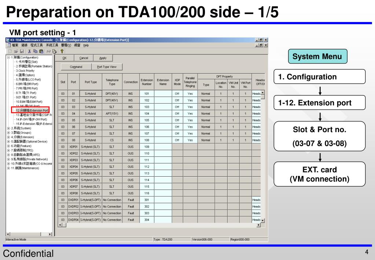375x260 pixels.
Task: Click the Extension Number cell 108
Action: 147,140
